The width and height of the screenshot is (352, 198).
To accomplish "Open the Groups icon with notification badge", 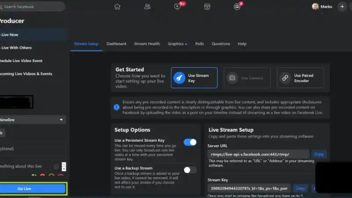I will point(237,7).
